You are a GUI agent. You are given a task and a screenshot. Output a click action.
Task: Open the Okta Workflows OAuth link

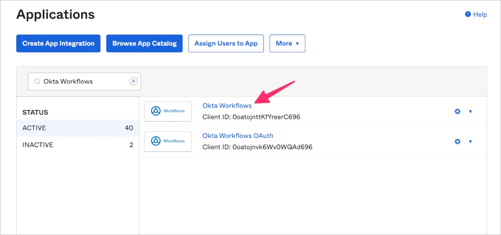point(238,136)
